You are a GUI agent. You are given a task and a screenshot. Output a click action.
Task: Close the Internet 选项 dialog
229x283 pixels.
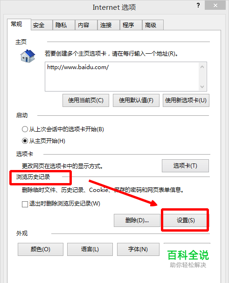coord(215,5)
